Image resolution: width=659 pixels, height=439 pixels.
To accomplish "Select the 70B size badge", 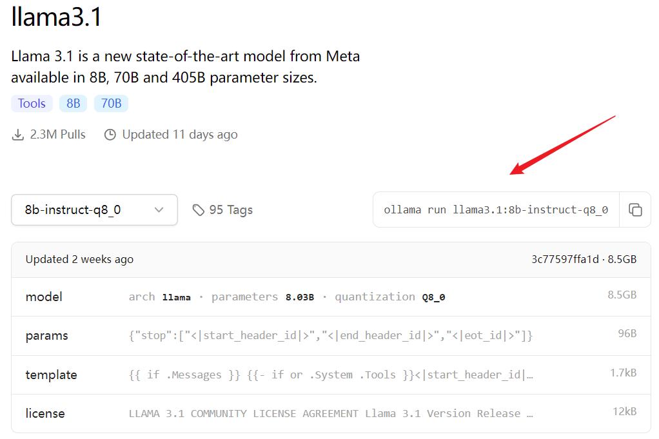I will click(x=111, y=103).
